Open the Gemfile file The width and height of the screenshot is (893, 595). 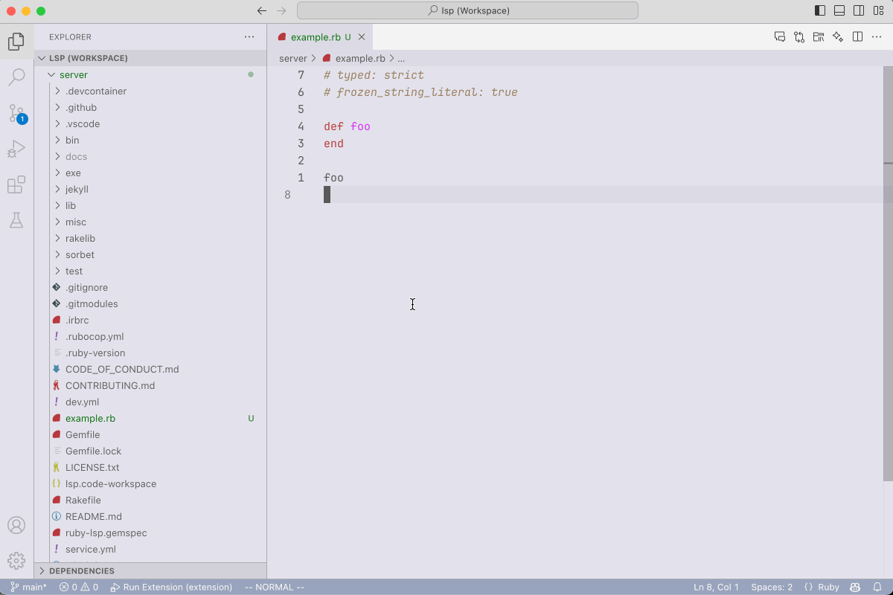point(150,434)
